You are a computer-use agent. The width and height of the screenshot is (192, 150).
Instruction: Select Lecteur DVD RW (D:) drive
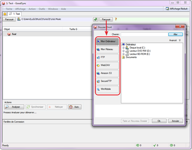(140, 51)
